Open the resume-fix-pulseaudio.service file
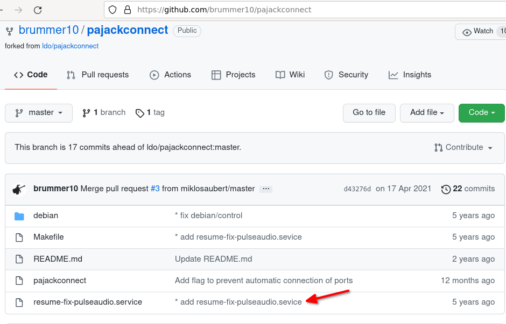 (88, 302)
